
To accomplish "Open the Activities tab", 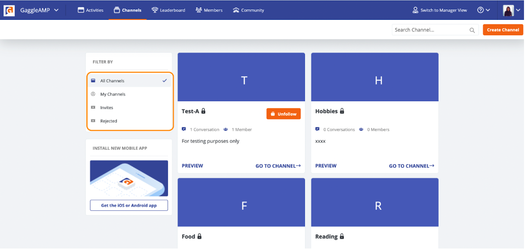I will 90,10.
